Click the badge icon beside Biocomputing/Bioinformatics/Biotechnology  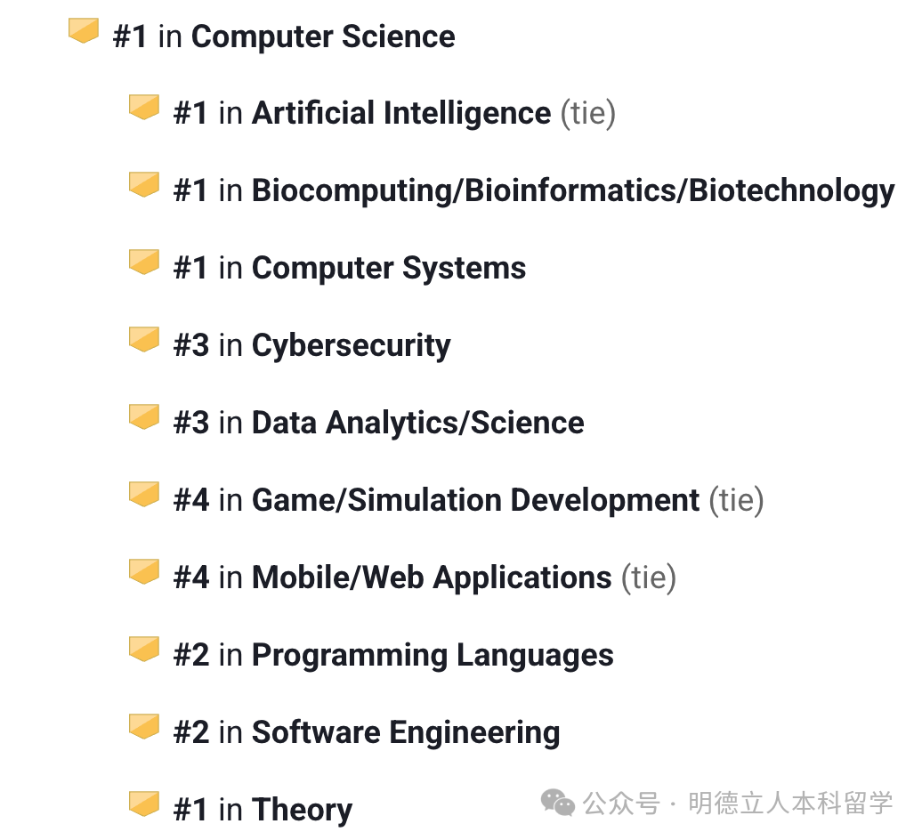(x=144, y=185)
